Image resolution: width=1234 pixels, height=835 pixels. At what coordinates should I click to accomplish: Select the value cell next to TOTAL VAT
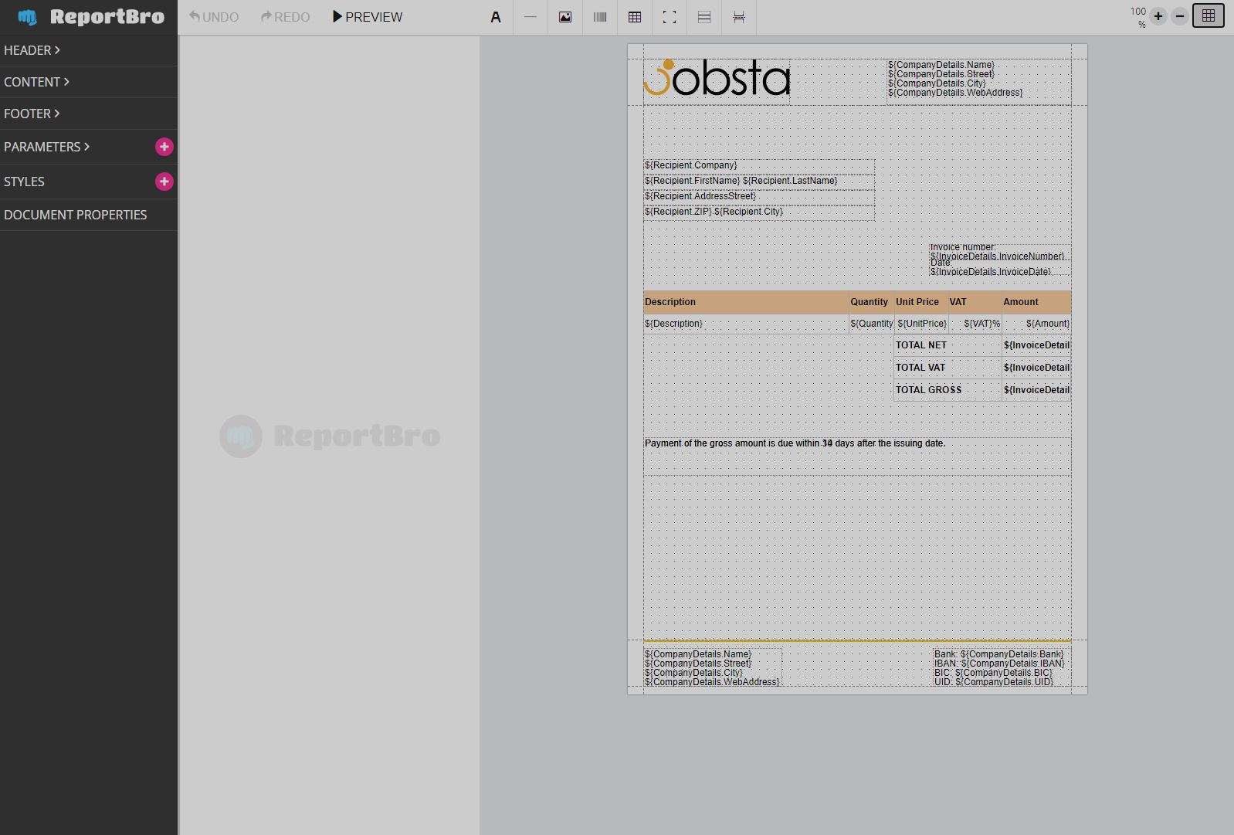point(1036,368)
